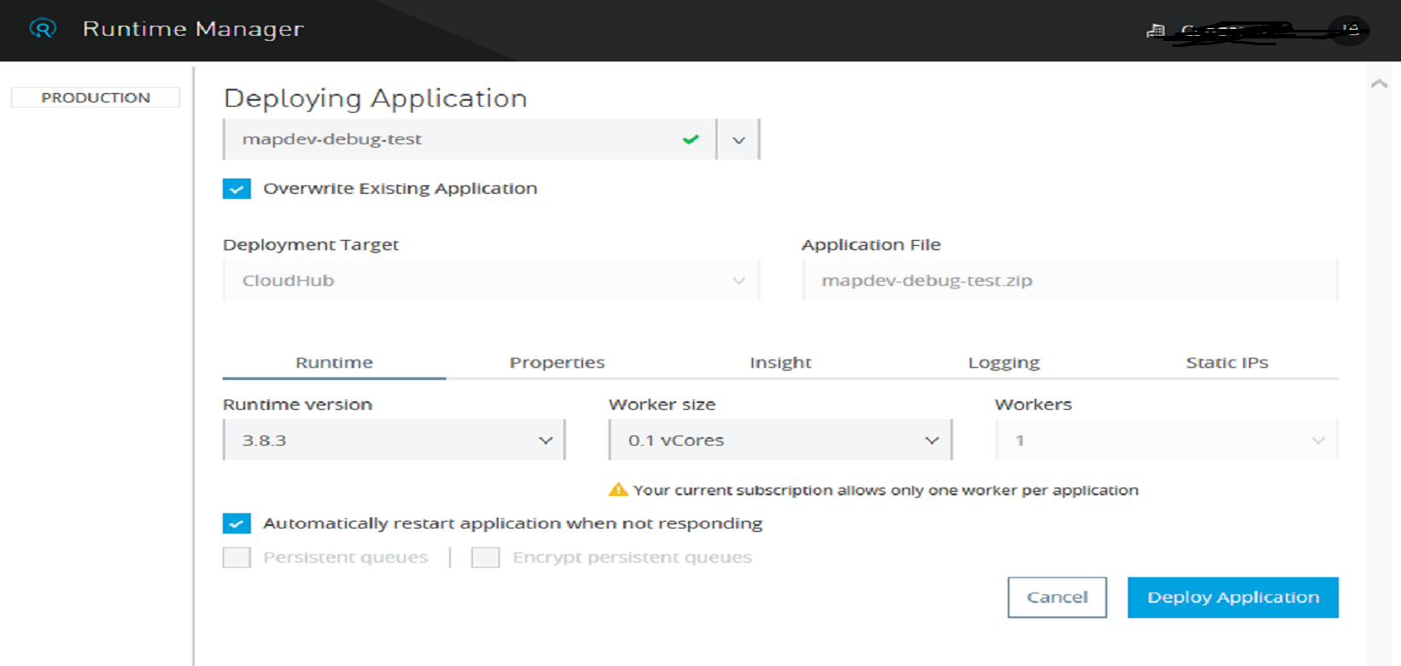Screen dimensions: 1401x666
Task: Expand the application name dropdown arrow
Action: [738, 140]
